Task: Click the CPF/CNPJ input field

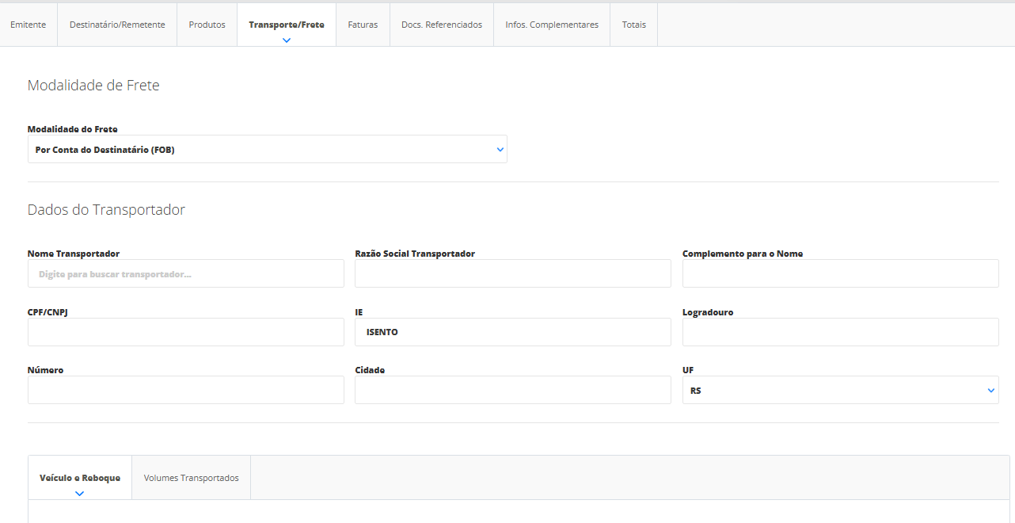Action: coord(186,332)
